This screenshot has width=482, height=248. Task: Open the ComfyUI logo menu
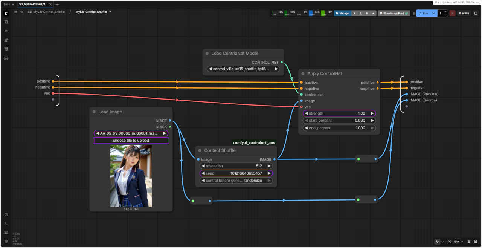click(x=6, y=13)
